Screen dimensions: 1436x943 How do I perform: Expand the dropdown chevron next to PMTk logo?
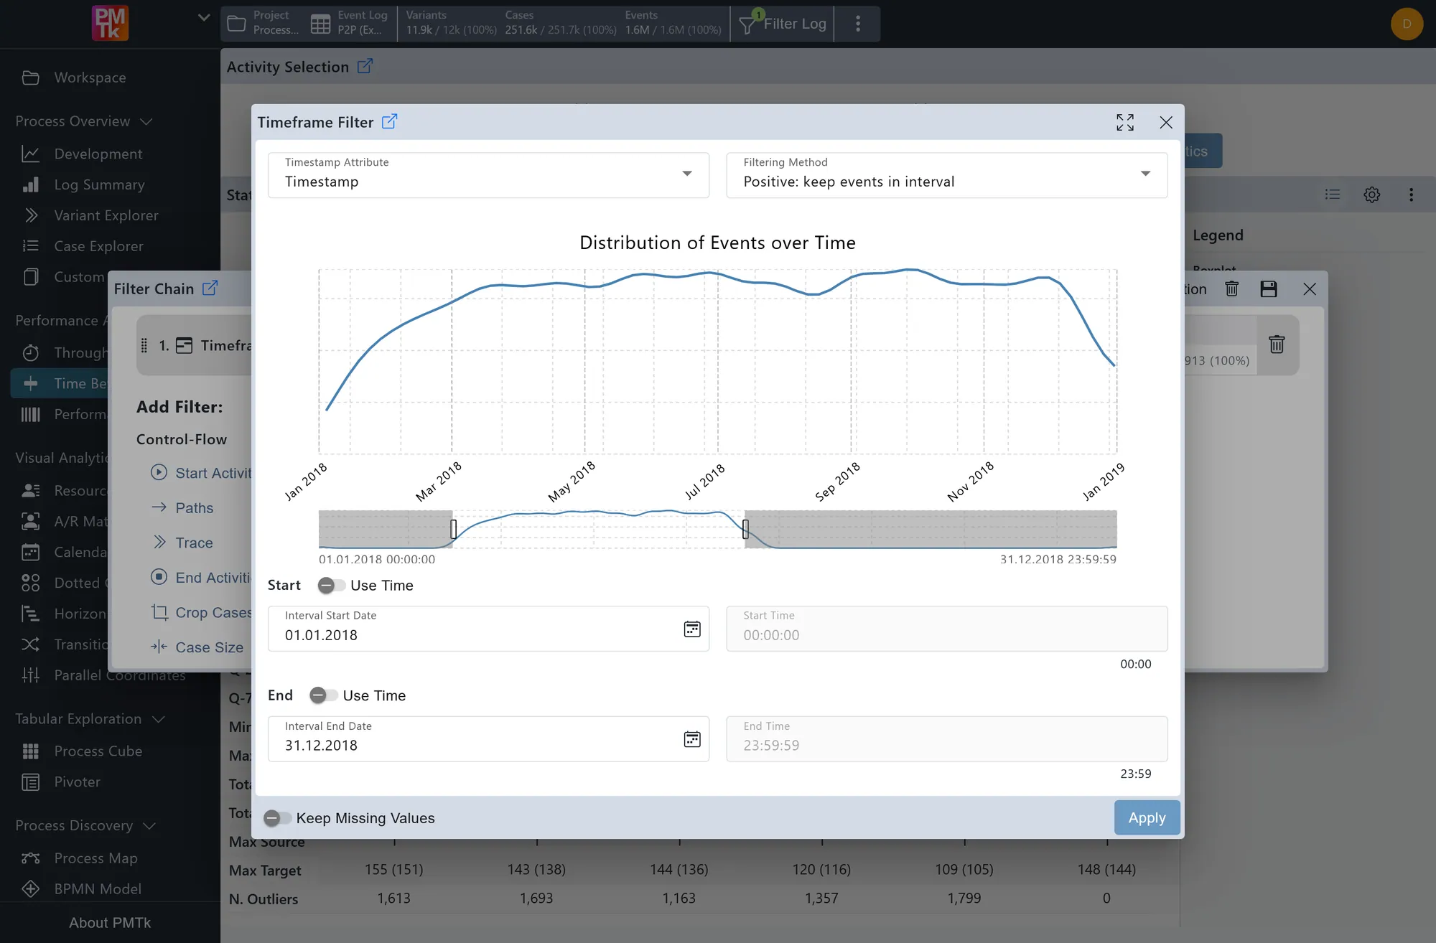204,17
